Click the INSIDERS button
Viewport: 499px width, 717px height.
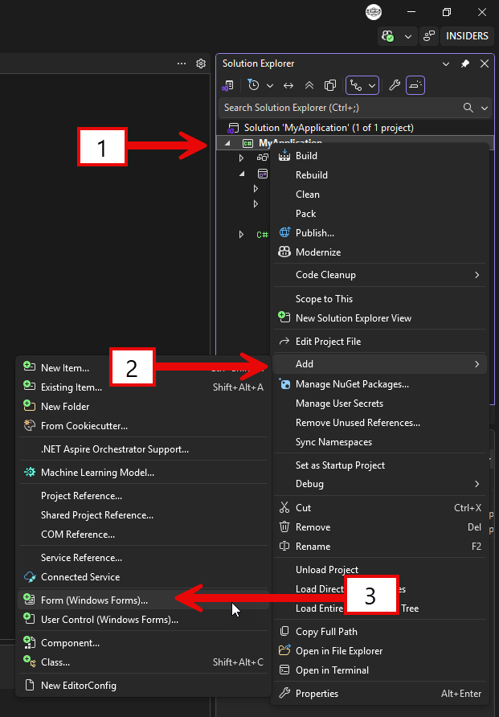(x=467, y=36)
